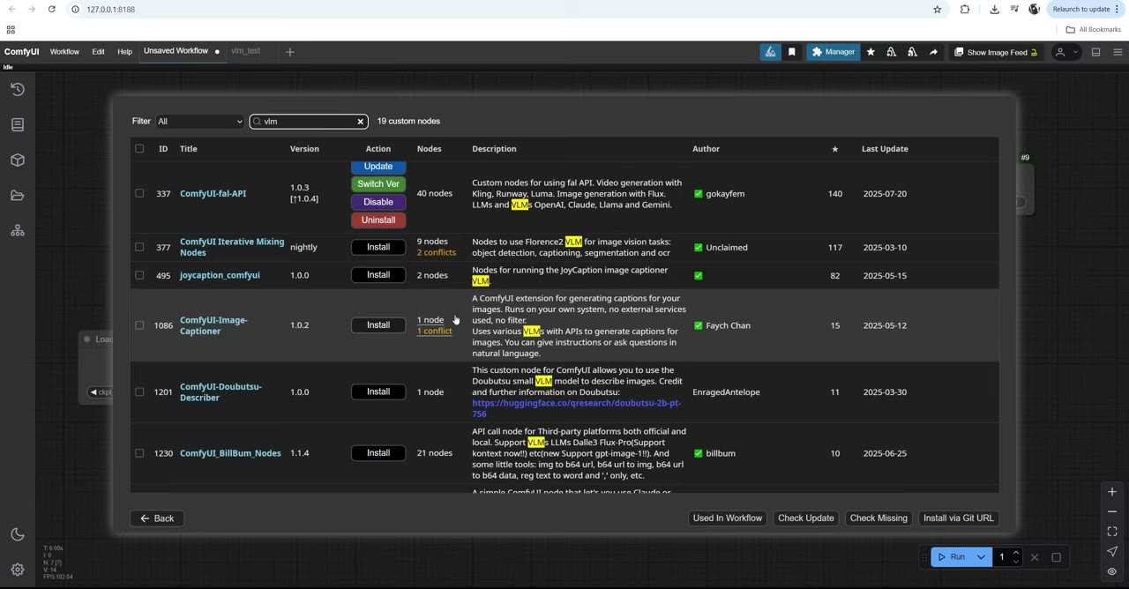This screenshot has height=589, width=1129.
Task: Zoom out the canvas with minus icon
Action: tap(1112, 511)
